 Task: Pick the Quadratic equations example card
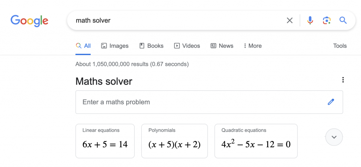coord(256,141)
